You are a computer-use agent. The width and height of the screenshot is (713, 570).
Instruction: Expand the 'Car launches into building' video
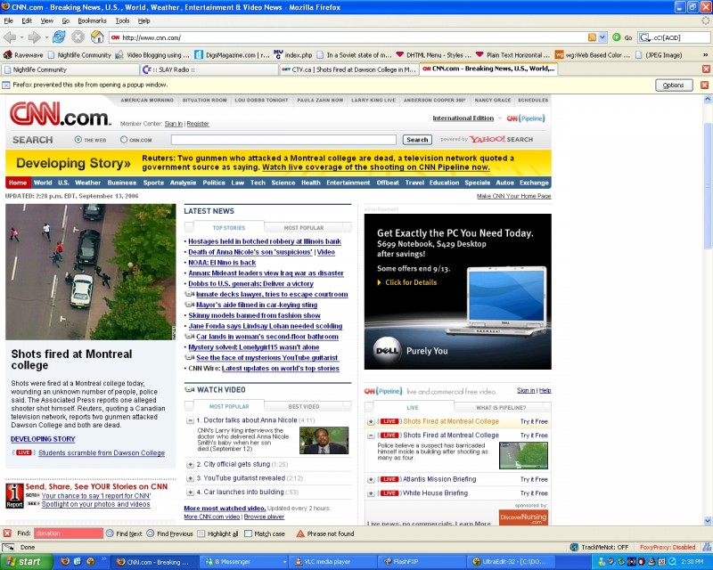(191, 493)
